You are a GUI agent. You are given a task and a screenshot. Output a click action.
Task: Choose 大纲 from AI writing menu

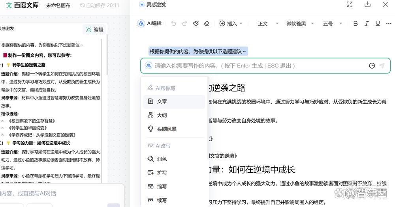tap(174, 115)
